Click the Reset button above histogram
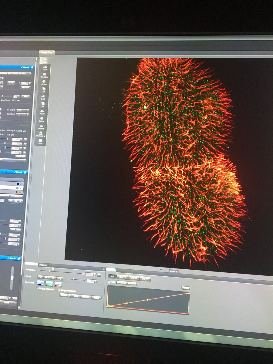The height and width of the screenshot is (364, 273). coord(186,288)
